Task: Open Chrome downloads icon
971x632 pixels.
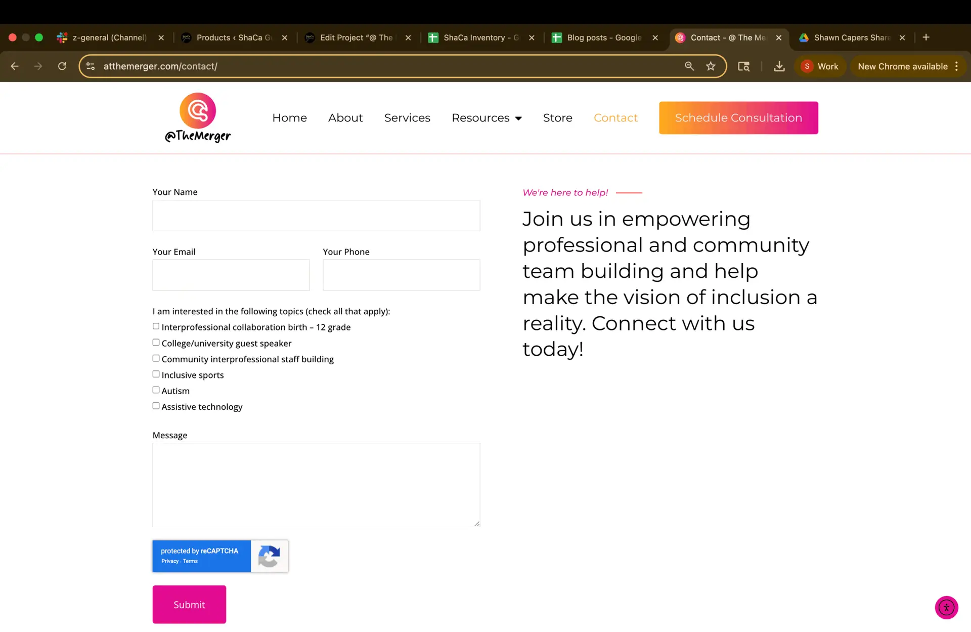Action: [x=779, y=66]
